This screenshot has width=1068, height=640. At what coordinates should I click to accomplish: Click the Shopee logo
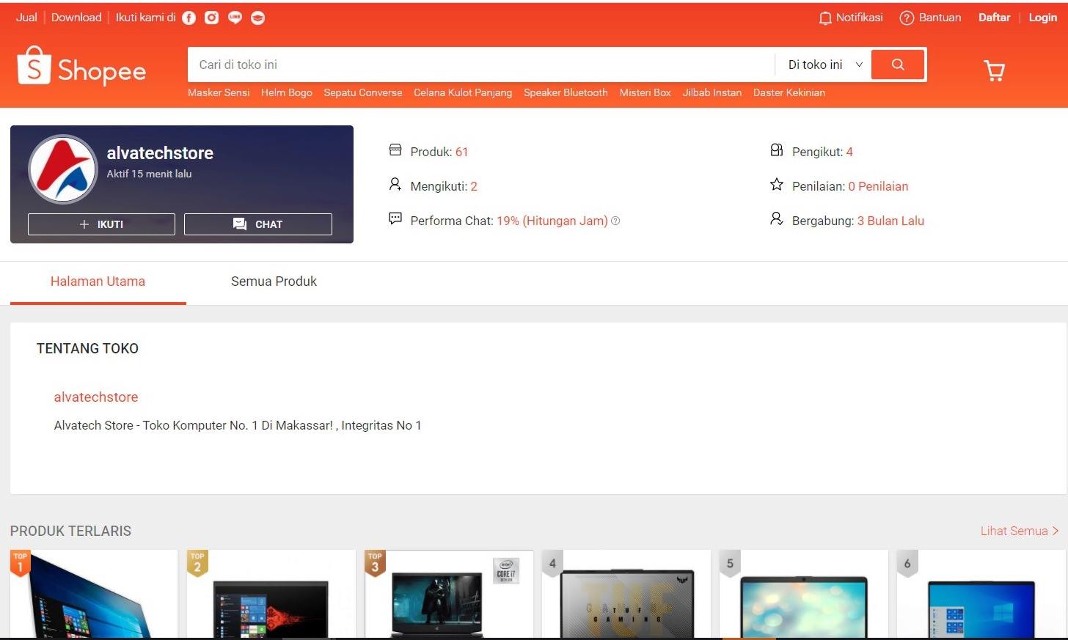tap(81, 67)
